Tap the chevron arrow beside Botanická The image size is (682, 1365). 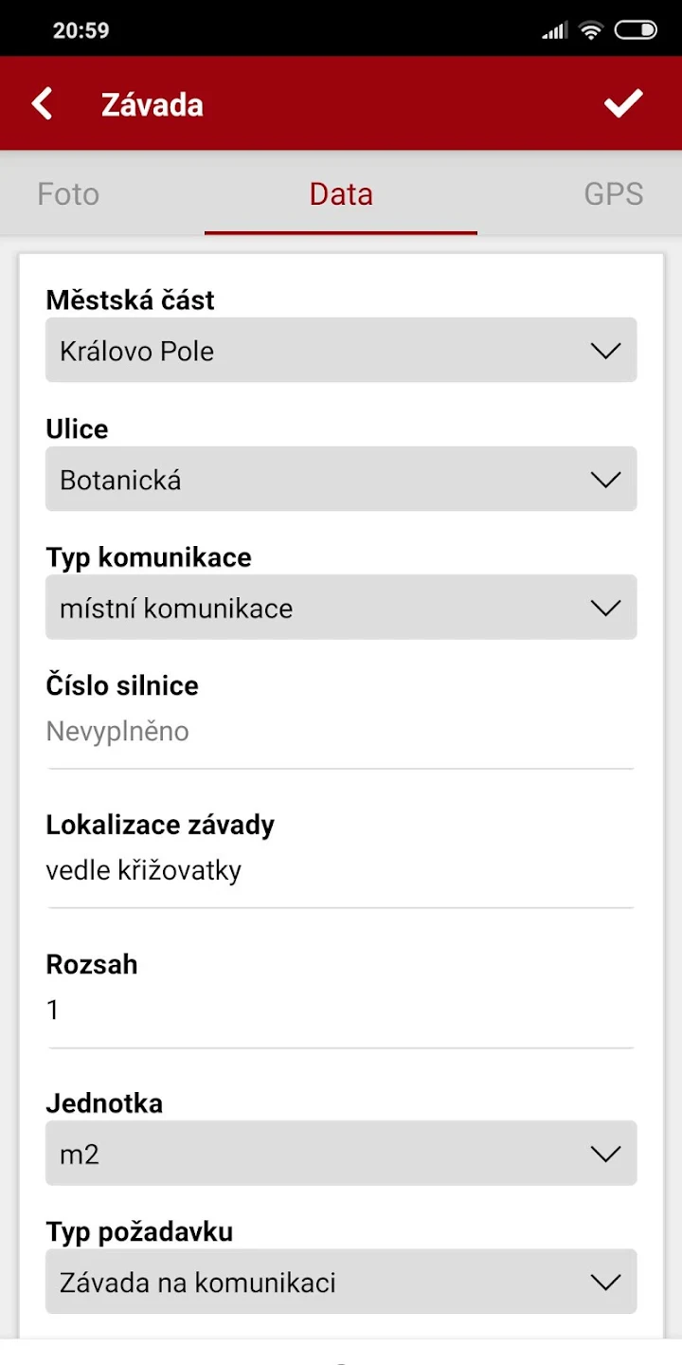(x=604, y=480)
